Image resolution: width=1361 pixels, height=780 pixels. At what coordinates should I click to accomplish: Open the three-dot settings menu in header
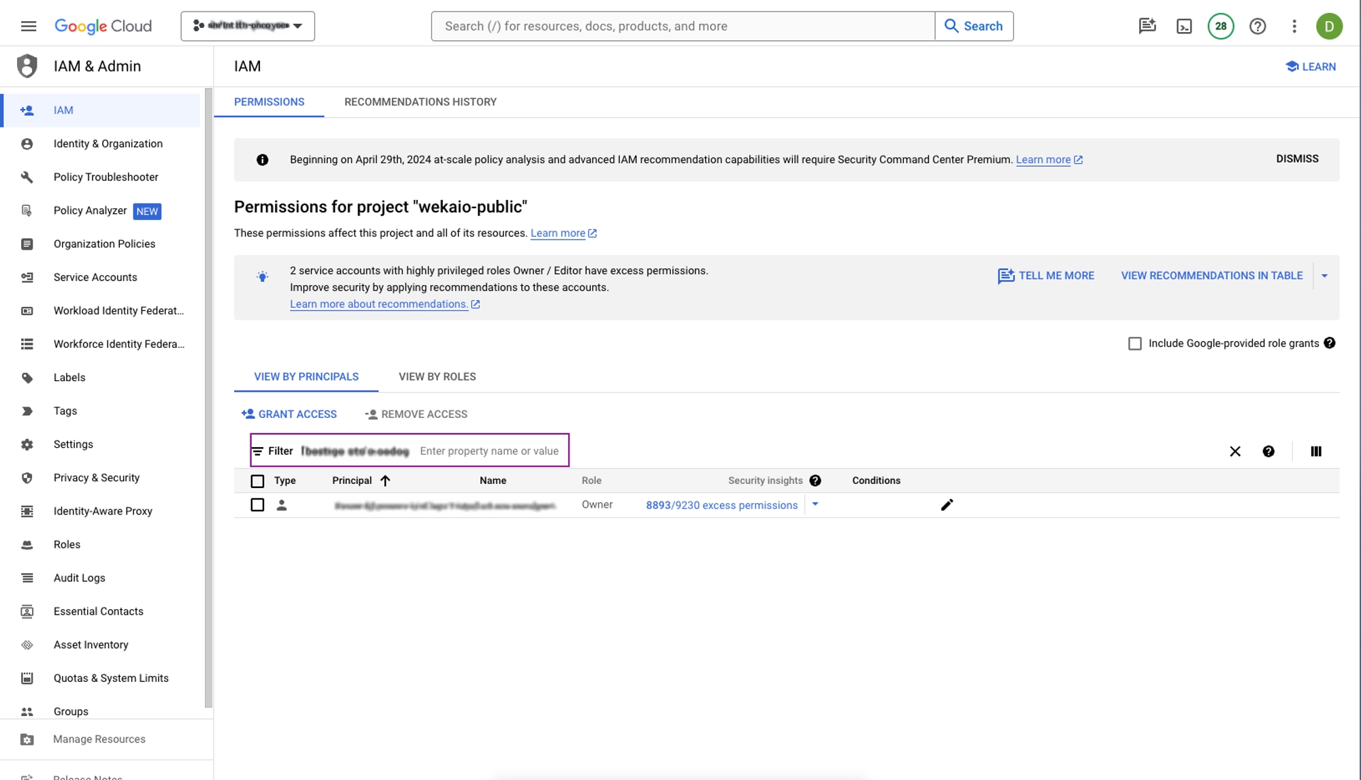tap(1294, 26)
